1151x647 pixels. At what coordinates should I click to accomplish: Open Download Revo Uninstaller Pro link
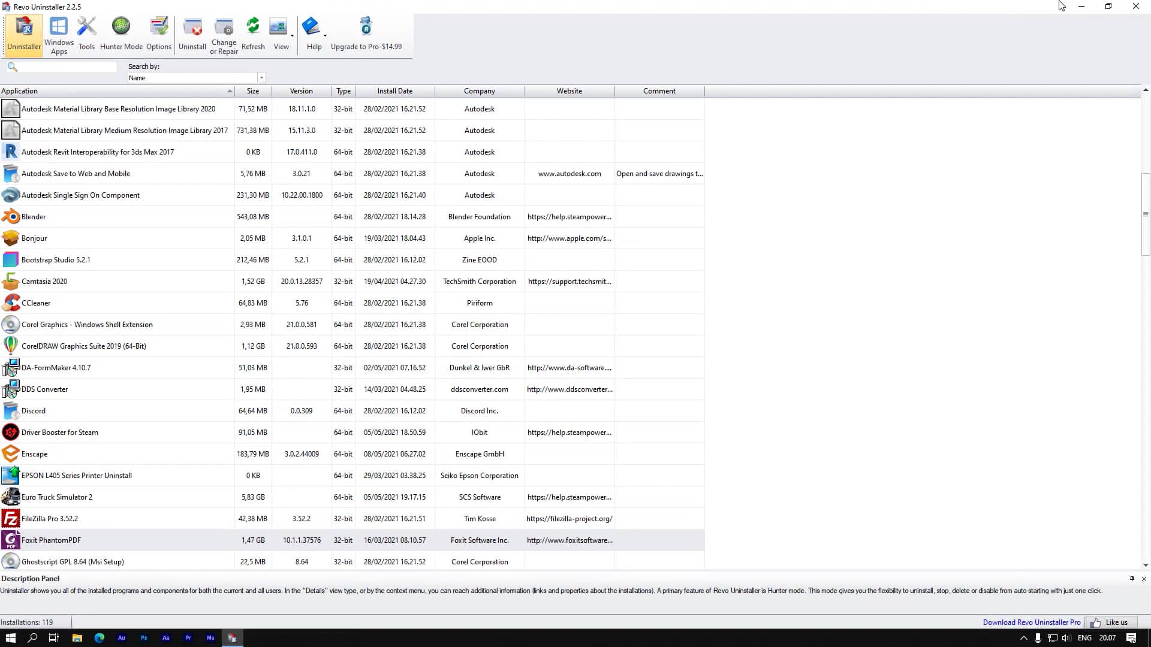[x=1031, y=622]
